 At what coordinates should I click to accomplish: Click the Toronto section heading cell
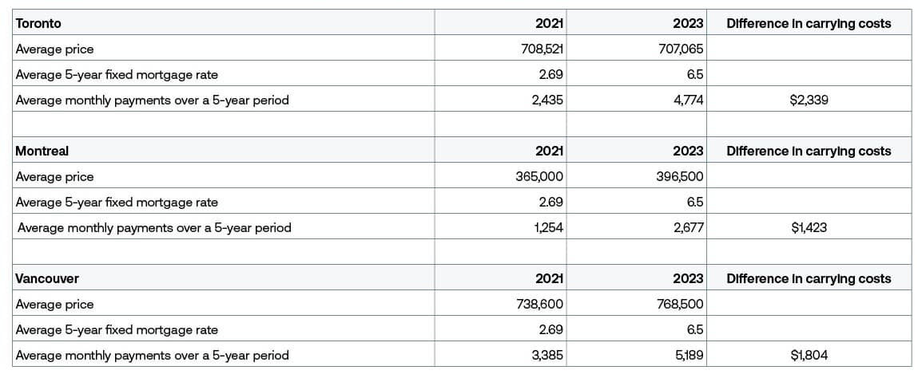click(38, 24)
